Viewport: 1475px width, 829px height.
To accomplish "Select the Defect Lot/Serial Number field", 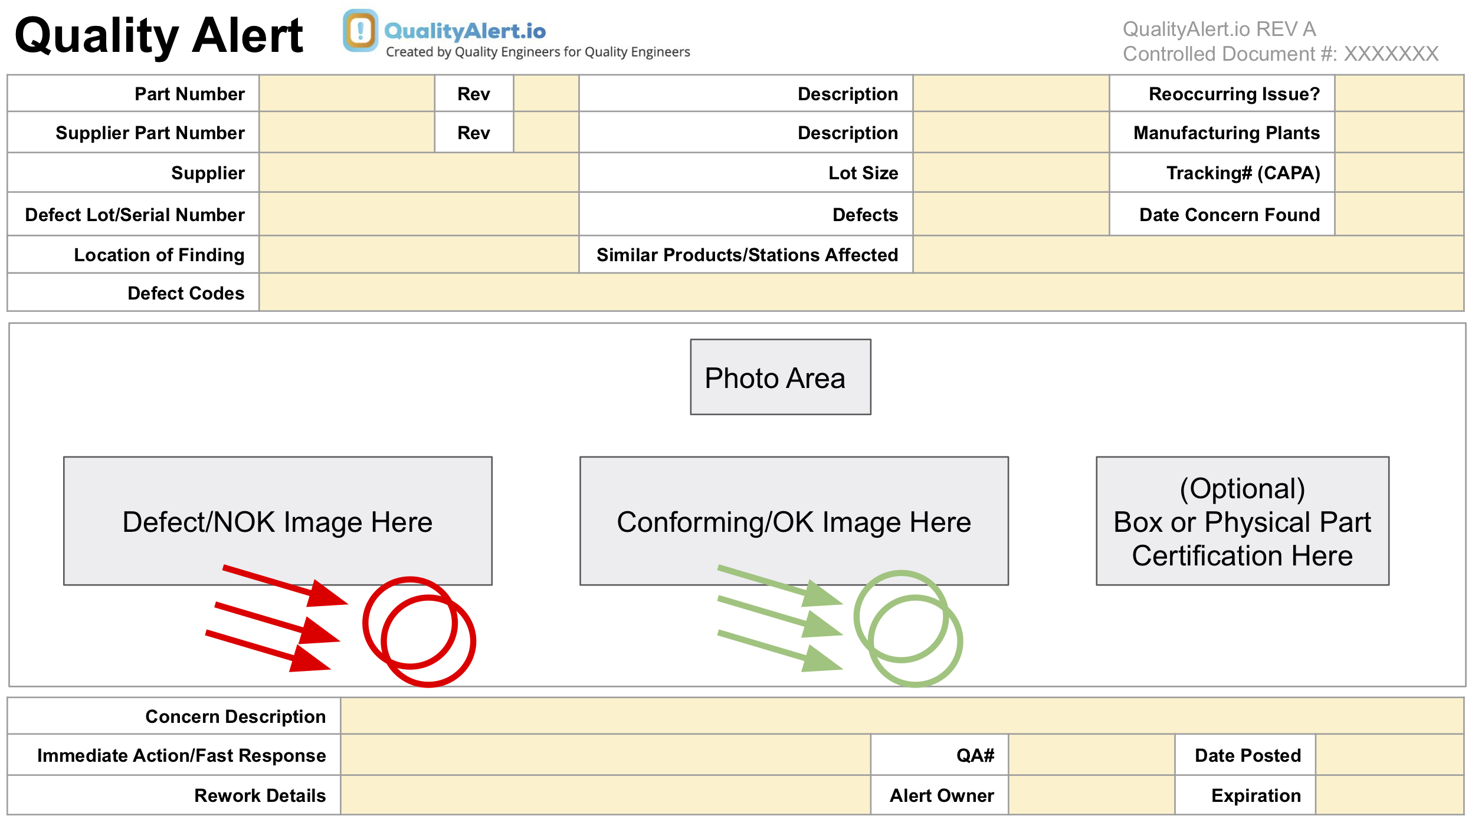I will pos(419,215).
